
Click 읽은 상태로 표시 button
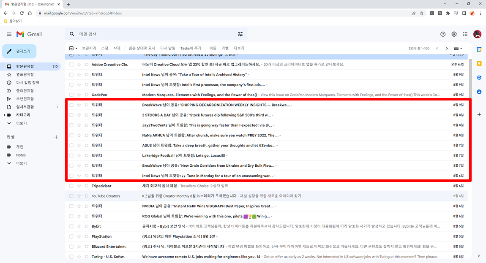coord(142,48)
